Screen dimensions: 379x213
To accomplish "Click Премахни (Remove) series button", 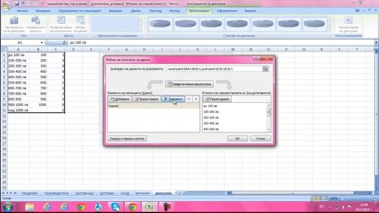I will 173,99.
